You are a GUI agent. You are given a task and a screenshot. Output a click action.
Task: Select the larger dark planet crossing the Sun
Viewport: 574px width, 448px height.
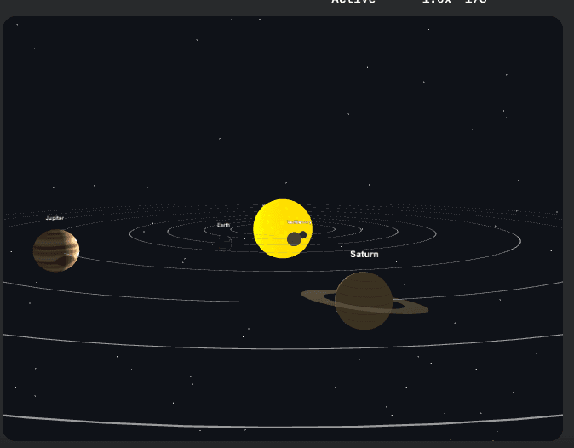coord(294,239)
